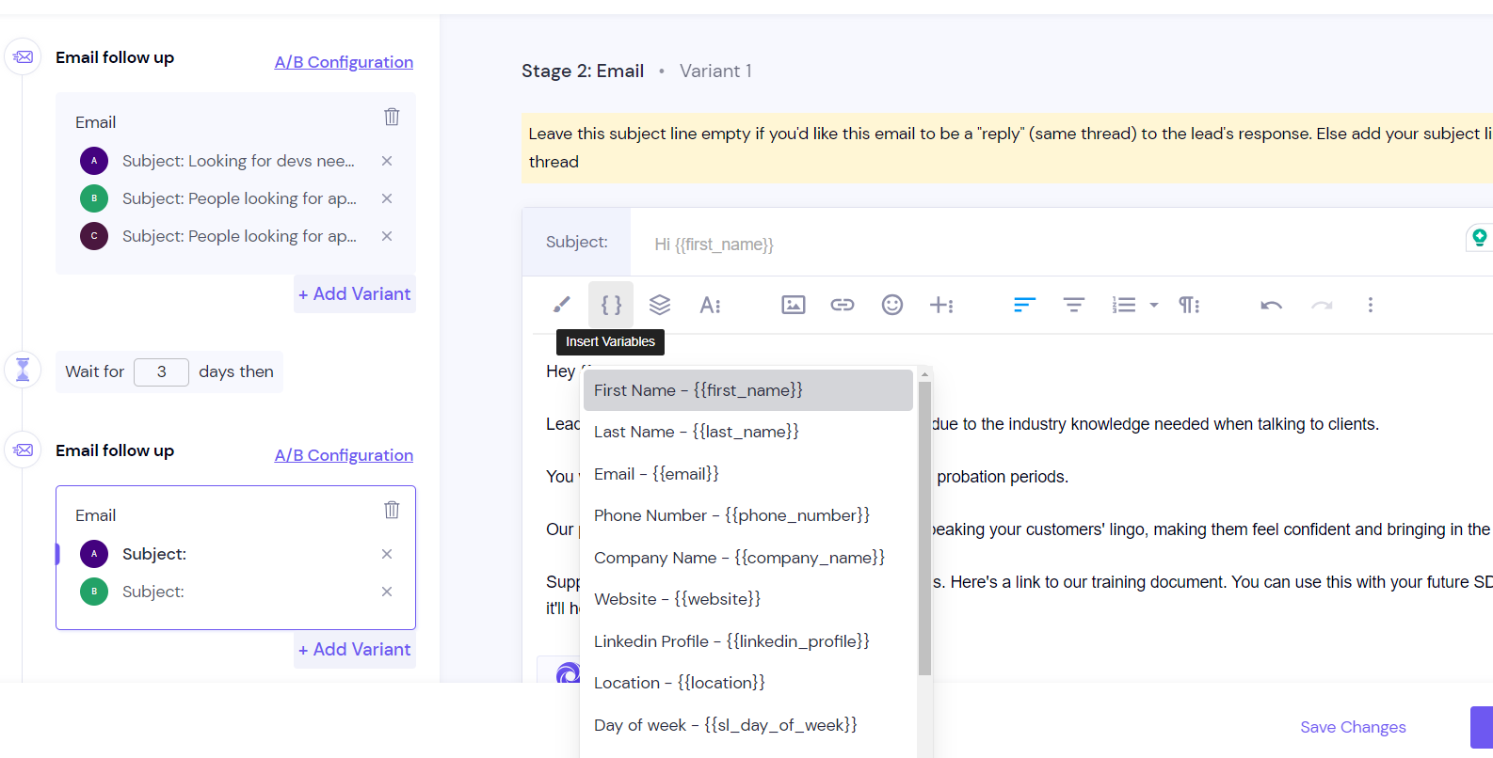Insert Day of week variable
The height and width of the screenshot is (758, 1493).
point(747,725)
